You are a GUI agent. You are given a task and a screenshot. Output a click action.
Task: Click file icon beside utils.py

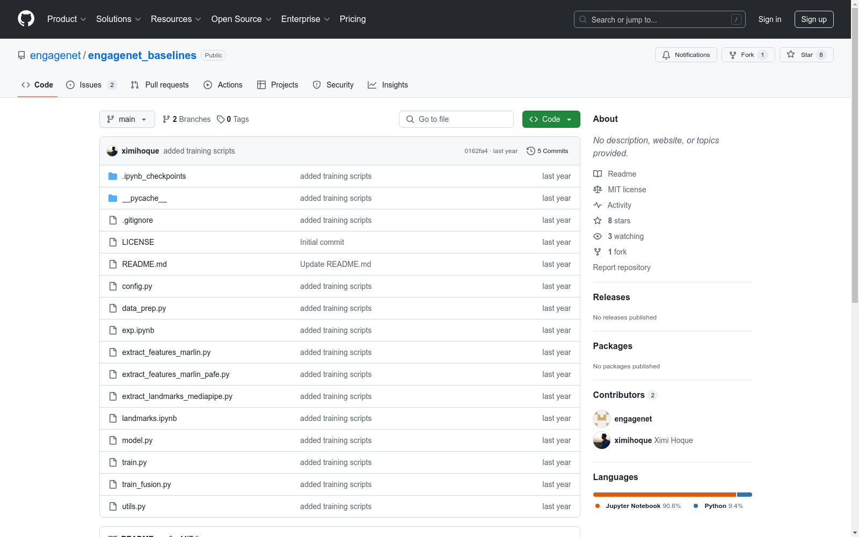click(113, 506)
